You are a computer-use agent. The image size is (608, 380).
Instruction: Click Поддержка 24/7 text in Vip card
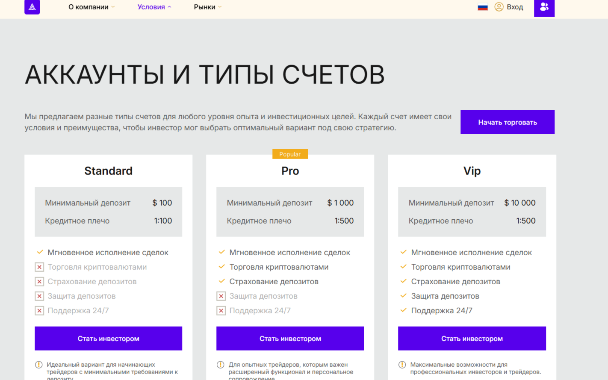click(442, 310)
